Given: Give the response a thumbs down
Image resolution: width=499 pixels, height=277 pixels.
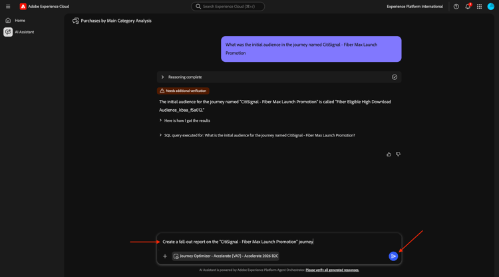Looking at the screenshot, I should click(398, 154).
